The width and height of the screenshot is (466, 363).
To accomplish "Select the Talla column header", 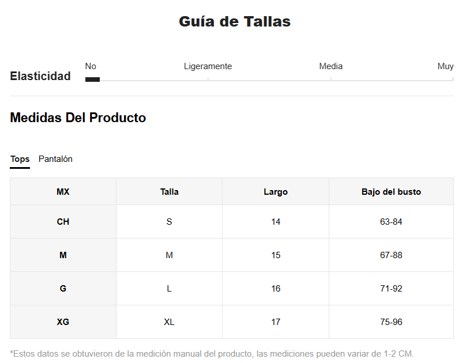I will click(169, 192).
